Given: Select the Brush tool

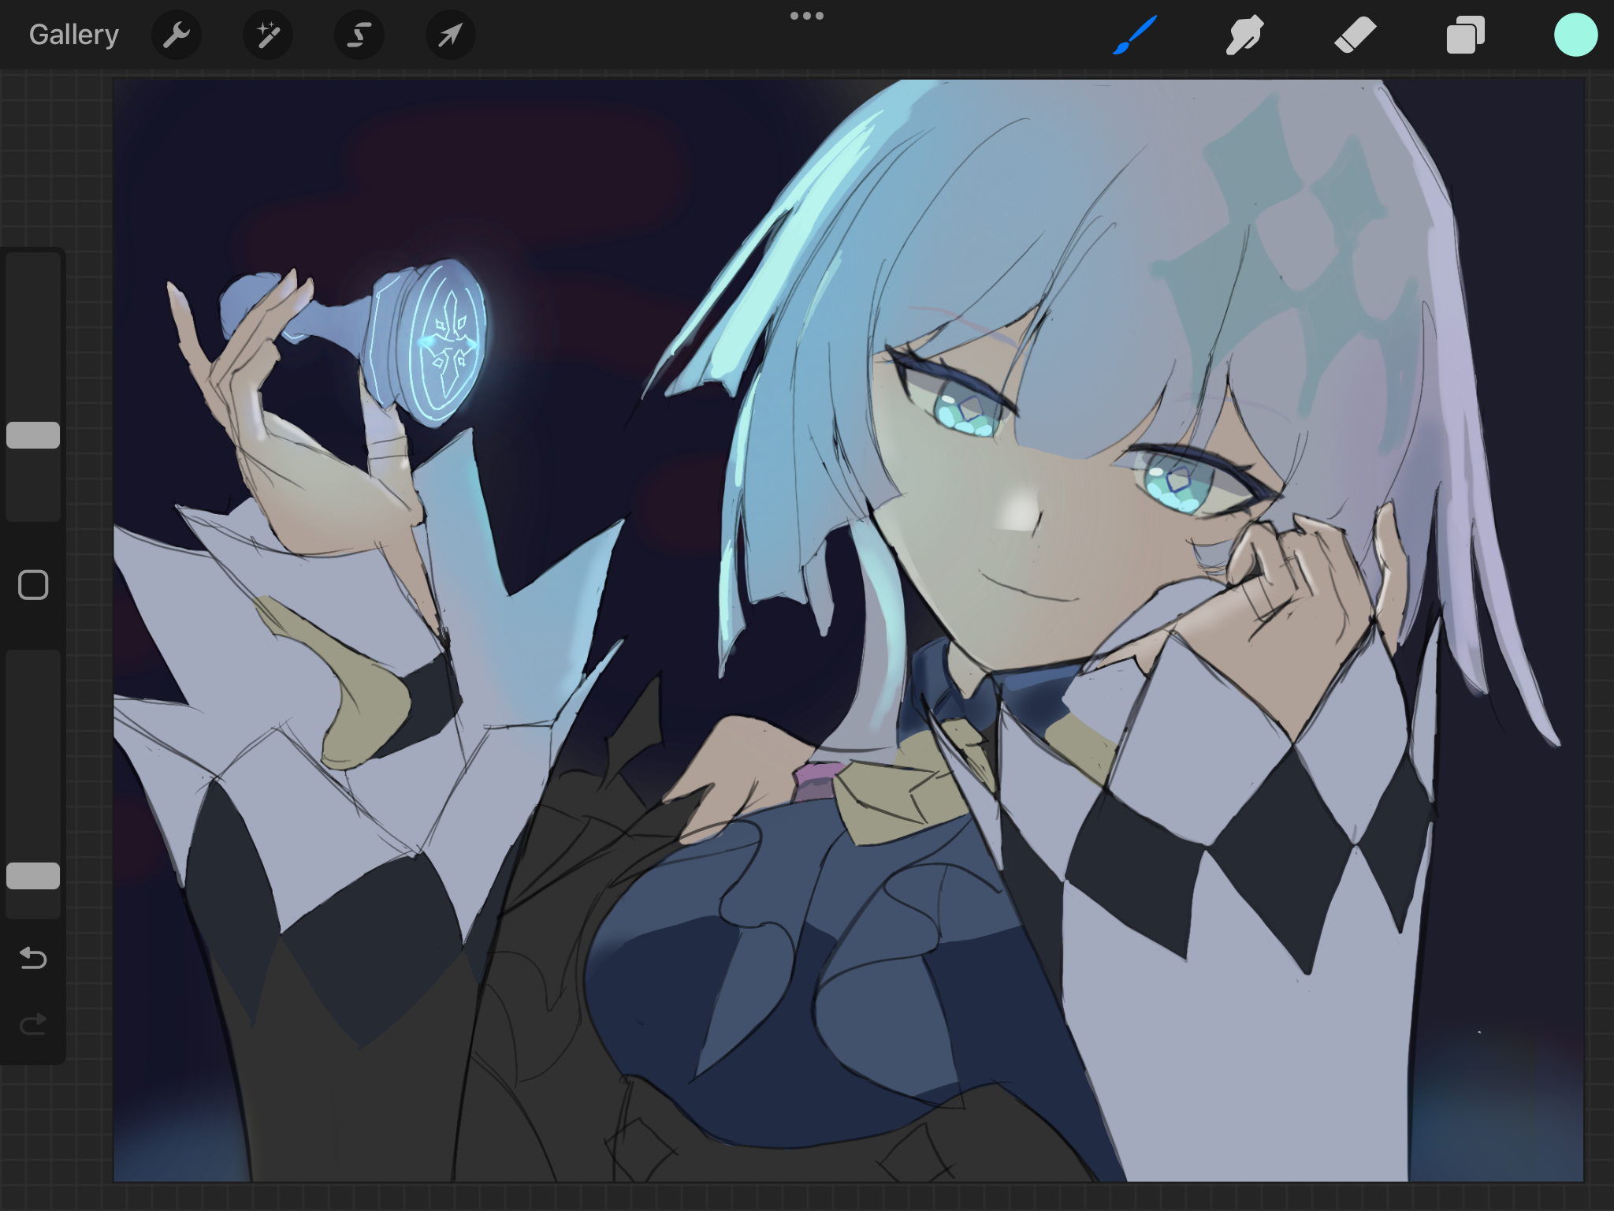Looking at the screenshot, I should [x=1135, y=35].
